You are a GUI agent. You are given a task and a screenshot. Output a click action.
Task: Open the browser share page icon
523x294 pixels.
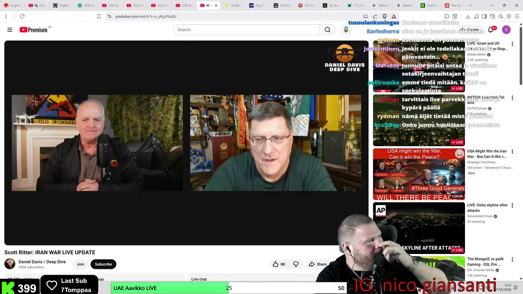pyautogui.click(x=375, y=16)
